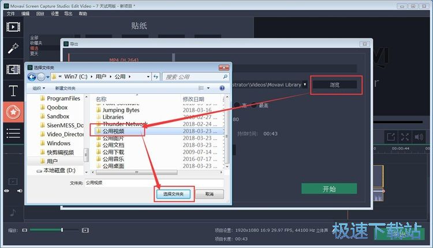Click the zoom-out timeline icon

[x=25, y=230]
